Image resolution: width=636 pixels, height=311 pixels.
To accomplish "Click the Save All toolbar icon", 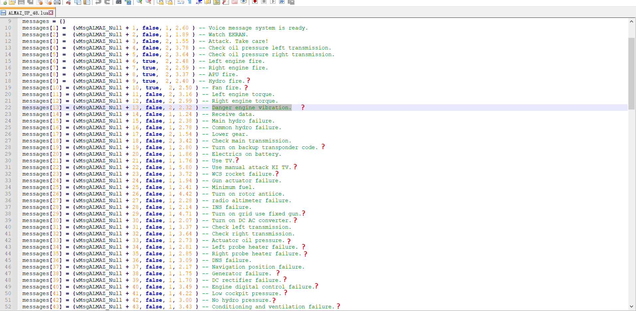I will coord(30,2).
